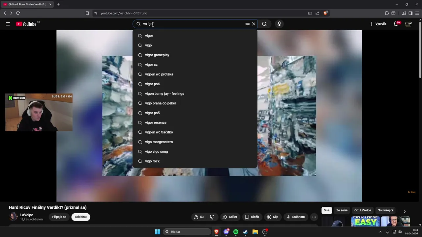The image size is (422, 237).
Task: Select "vigo morgenstern" suggestion
Action: [x=195, y=142]
